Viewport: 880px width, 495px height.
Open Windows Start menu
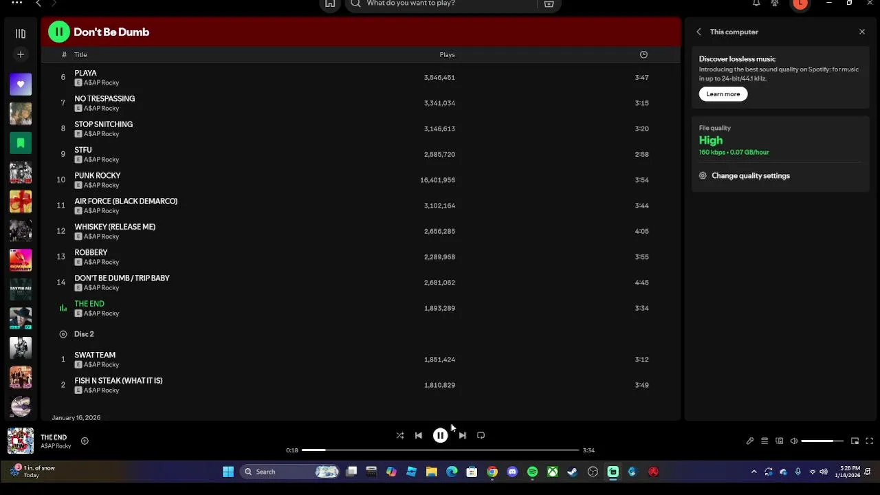pos(228,472)
